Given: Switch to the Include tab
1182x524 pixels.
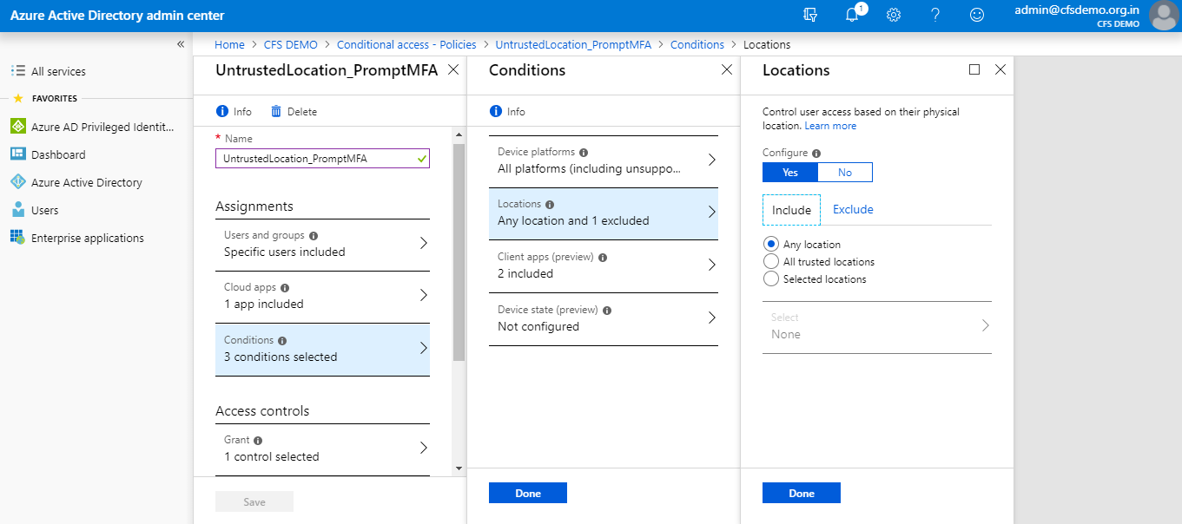Looking at the screenshot, I should point(791,210).
